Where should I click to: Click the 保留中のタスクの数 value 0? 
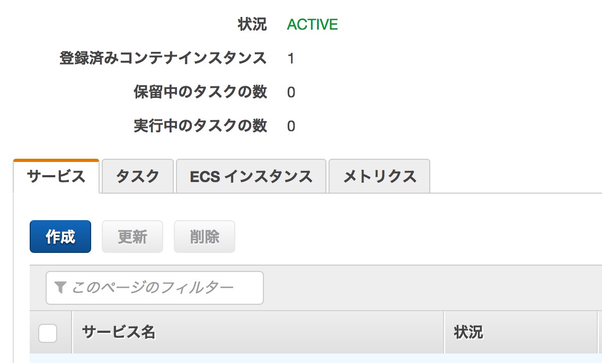click(291, 93)
